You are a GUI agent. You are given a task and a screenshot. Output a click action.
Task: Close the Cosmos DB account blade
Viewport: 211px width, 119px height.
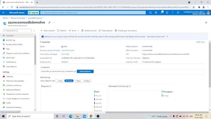206,22
